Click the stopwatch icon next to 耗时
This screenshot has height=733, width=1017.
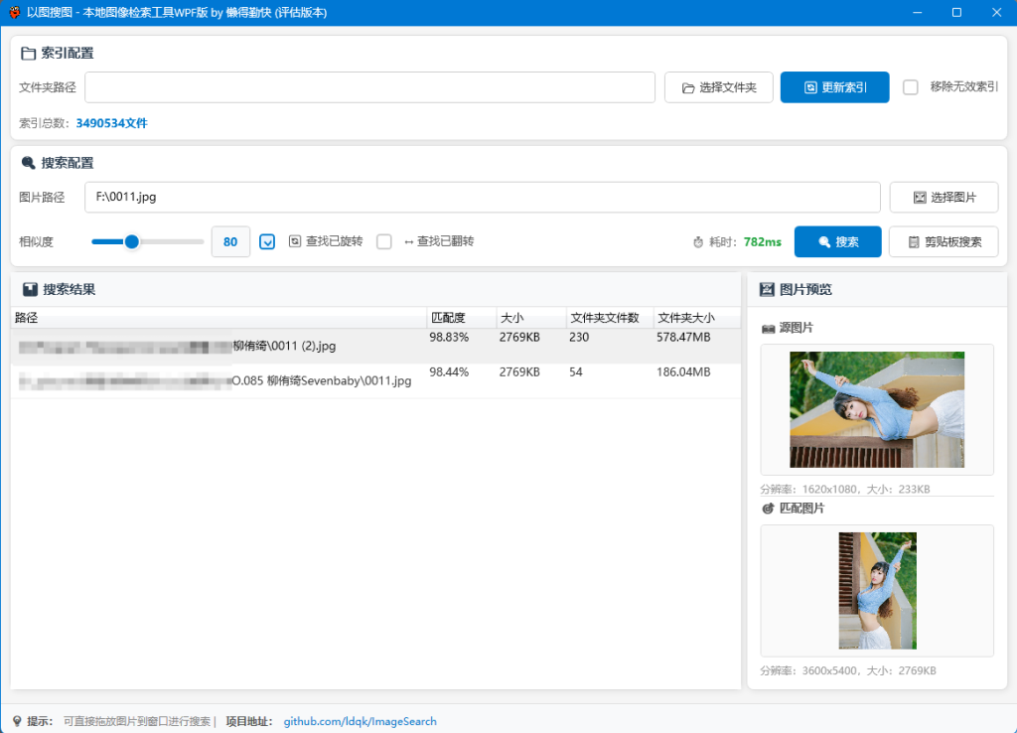[x=698, y=242]
